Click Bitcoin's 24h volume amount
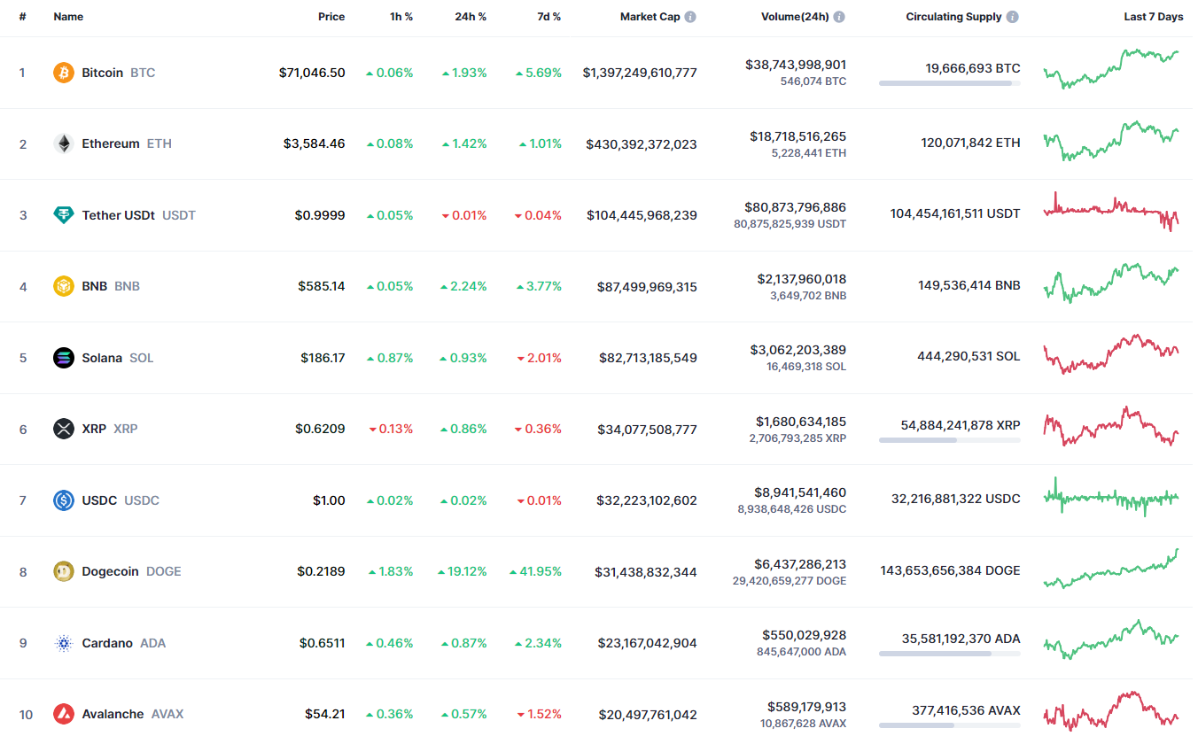 pos(796,65)
